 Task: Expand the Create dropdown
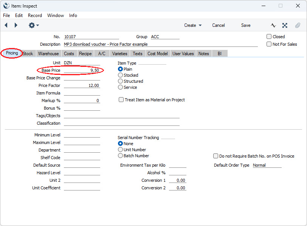coord(193,25)
